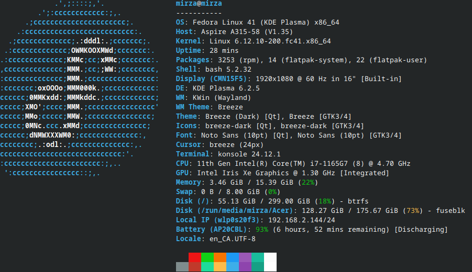Viewport: 472px width, 272px height.
Task: Select the Terminal value "konsole 24.12.1"
Action: tap(249, 154)
